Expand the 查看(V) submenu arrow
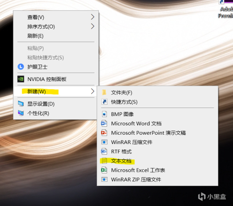The width and height of the screenshot is (233, 206). click(x=93, y=17)
